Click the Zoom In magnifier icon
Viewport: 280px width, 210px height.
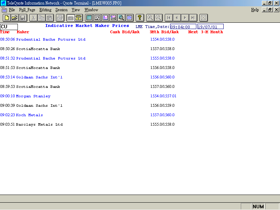(x=150, y=18)
